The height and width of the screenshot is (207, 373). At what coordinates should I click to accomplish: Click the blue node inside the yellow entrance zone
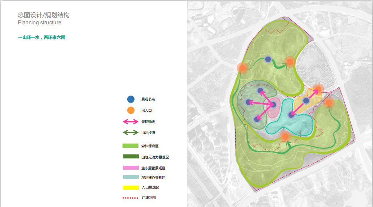306,101
